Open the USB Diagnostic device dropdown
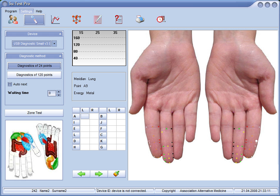The height and width of the screenshot is (196, 280). point(54,44)
